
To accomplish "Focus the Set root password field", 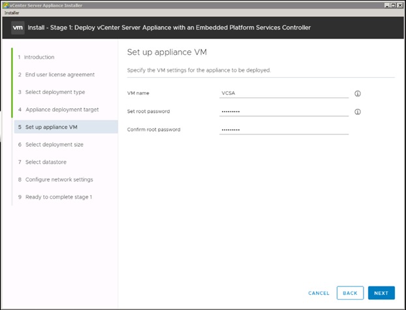I will (284, 112).
